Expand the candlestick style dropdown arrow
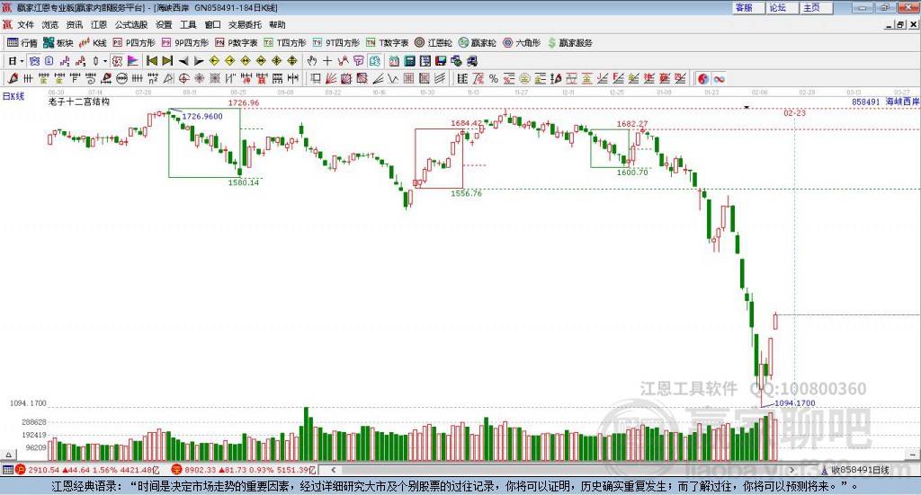This screenshot has width=921, height=495. [104, 60]
